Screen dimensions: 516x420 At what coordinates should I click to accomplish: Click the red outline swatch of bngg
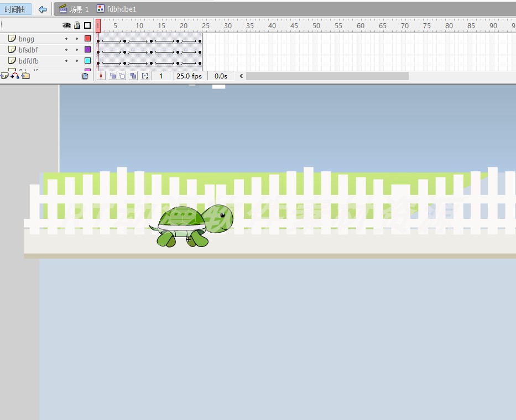(87, 39)
